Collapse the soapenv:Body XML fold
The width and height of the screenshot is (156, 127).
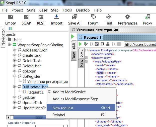click(x=86, y=57)
